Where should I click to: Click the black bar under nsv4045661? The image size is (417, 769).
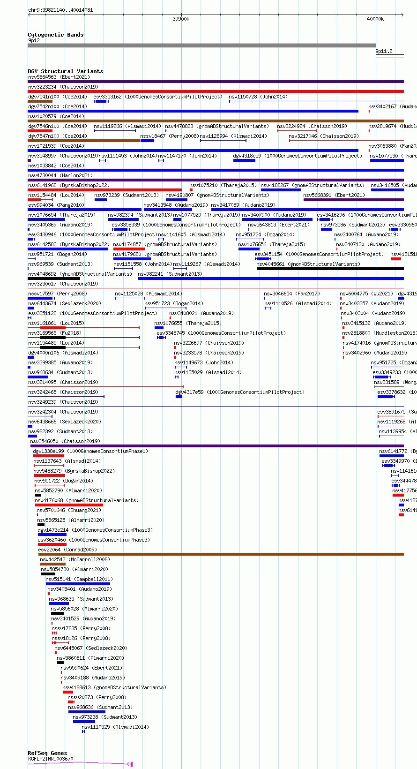coord(330,269)
